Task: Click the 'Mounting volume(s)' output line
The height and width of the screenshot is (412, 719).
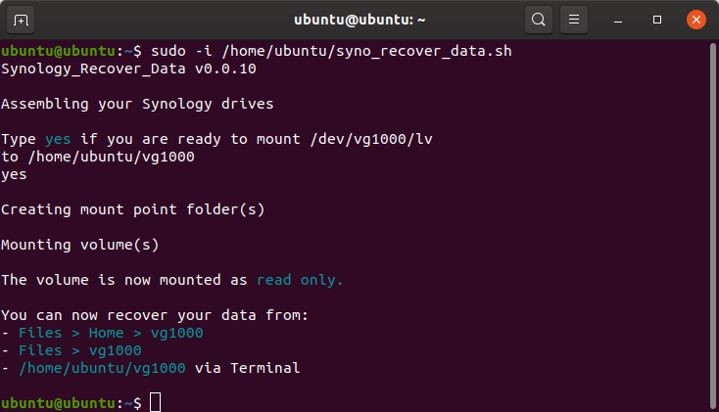Action: 79,245
